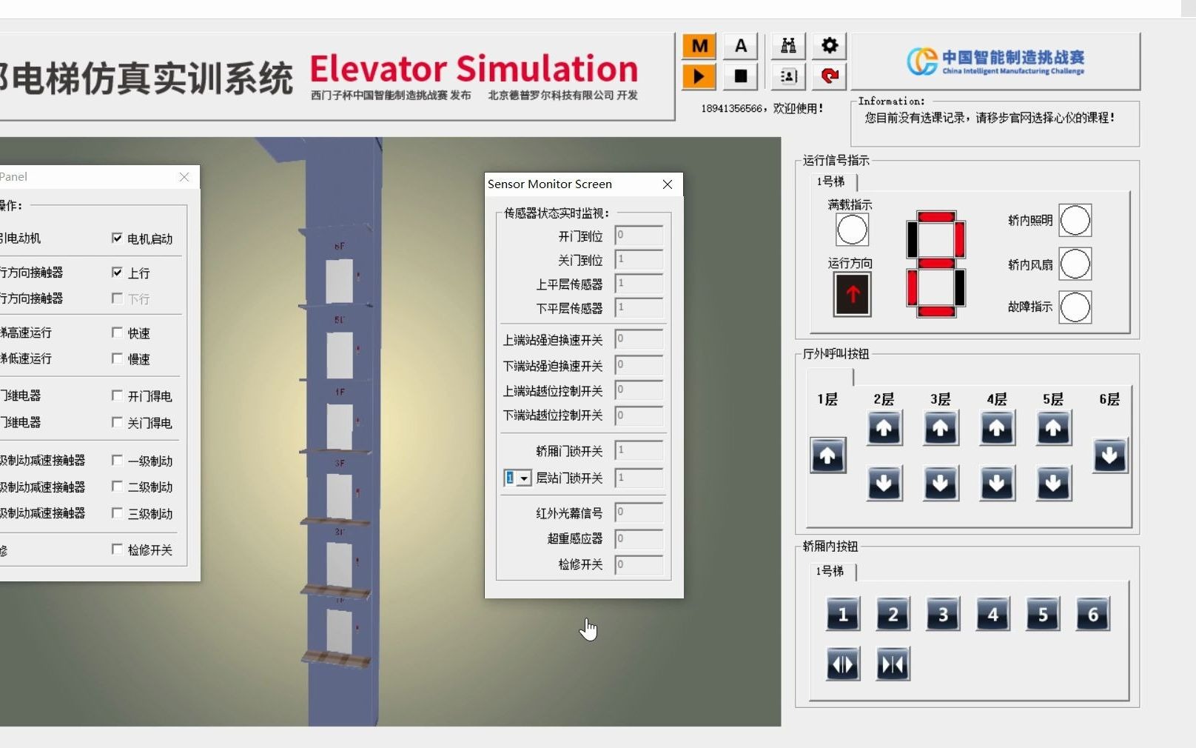Check the 二级制动 checkbox
This screenshot has height=748, width=1196.
point(117,486)
